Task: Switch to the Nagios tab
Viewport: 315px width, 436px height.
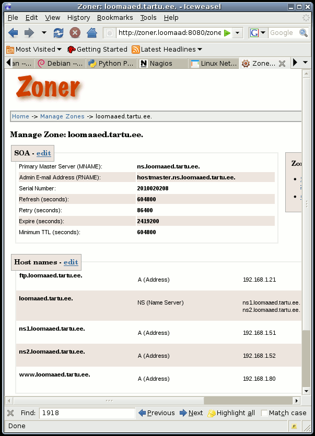Action: (163, 64)
